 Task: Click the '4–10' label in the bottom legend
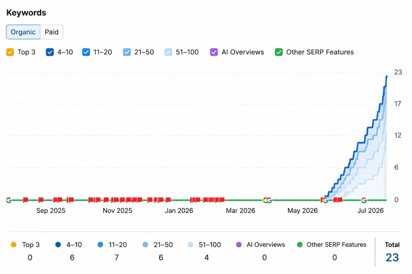tap(74, 245)
